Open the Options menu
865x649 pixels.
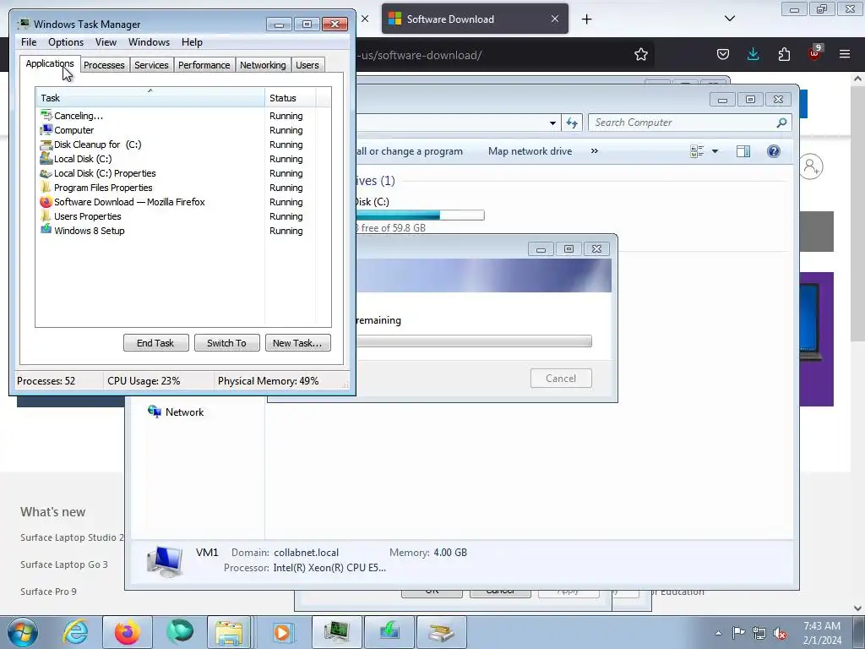tap(66, 42)
